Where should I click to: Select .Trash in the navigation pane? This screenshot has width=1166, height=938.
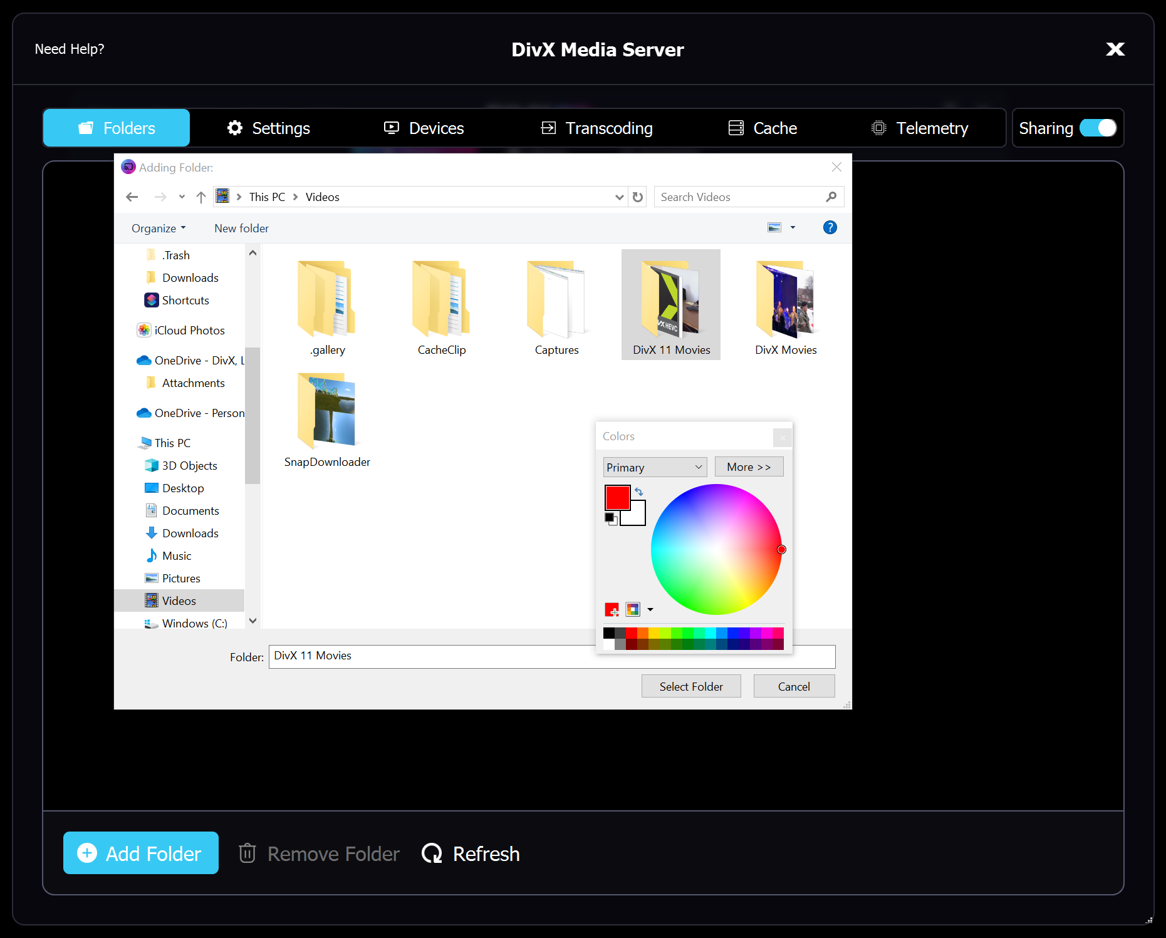(176, 255)
